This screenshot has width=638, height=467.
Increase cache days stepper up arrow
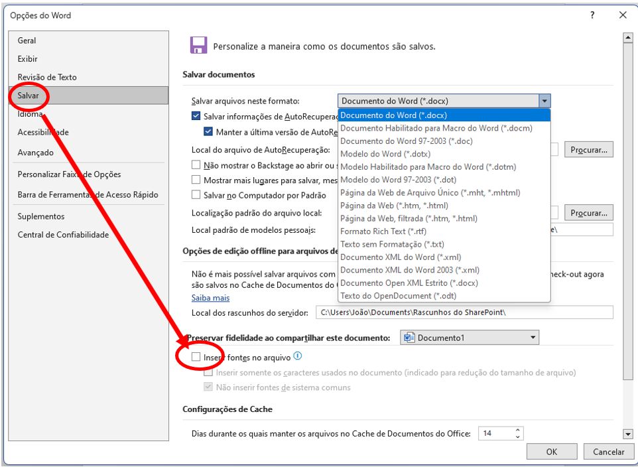click(518, 430)
